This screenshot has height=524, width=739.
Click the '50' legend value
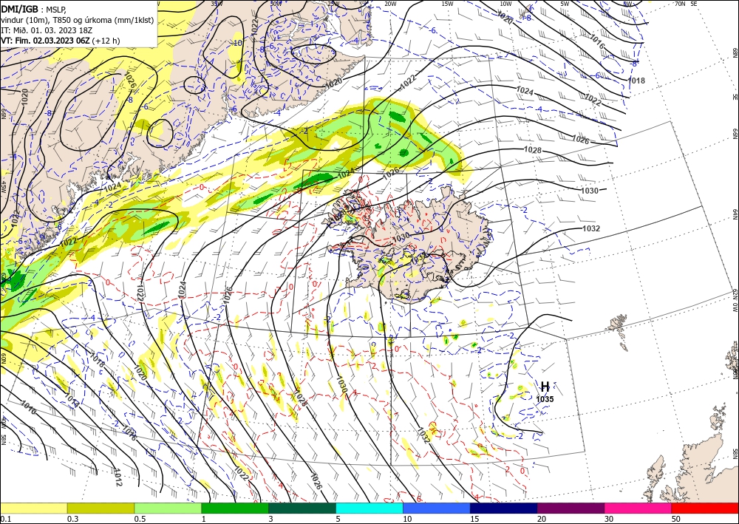point(676,519)
